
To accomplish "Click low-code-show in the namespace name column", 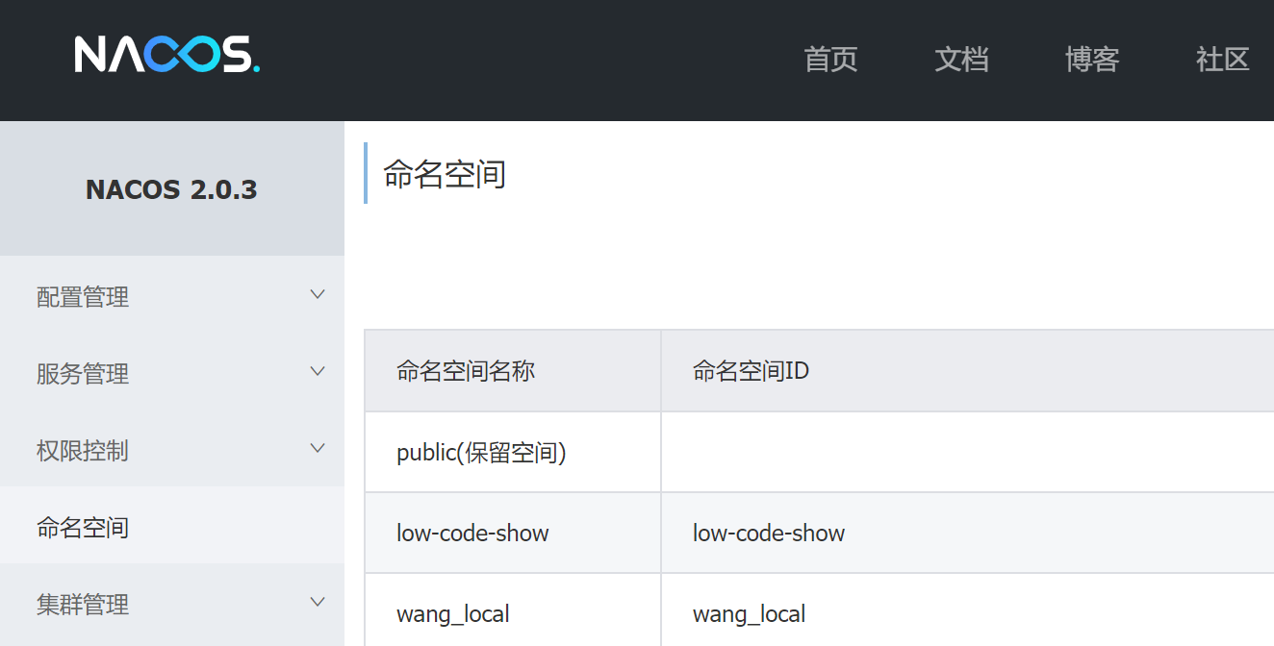I will pos(472,534).
